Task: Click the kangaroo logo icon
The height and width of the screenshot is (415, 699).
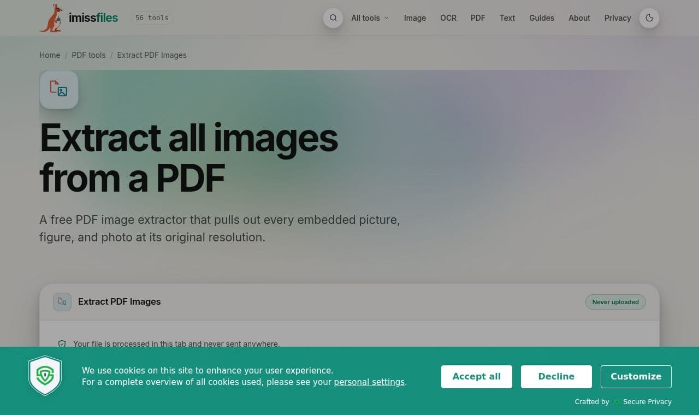Action: 51,18
